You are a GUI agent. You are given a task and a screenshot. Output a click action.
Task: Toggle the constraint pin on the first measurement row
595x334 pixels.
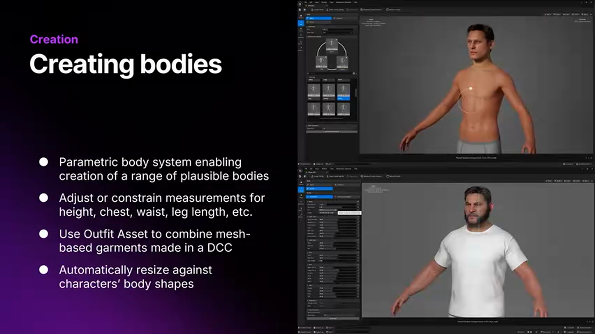357,205
